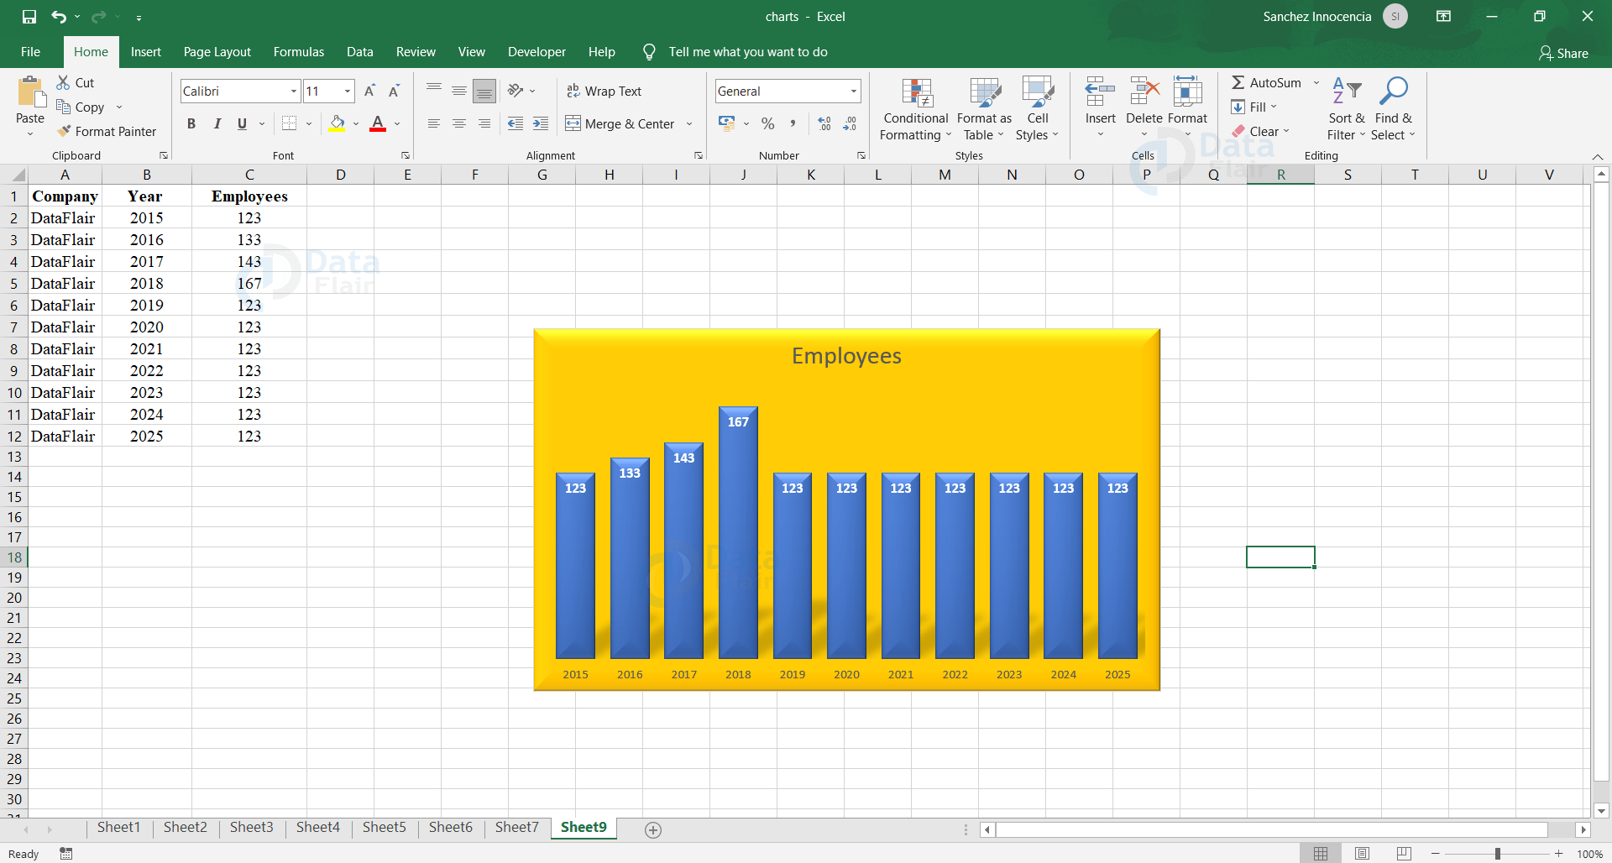1612x863 pixels.
Task: Select the Employees chart title
Action: point(846,355)
